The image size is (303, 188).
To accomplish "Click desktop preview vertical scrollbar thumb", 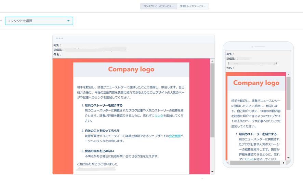I will 212,100.
